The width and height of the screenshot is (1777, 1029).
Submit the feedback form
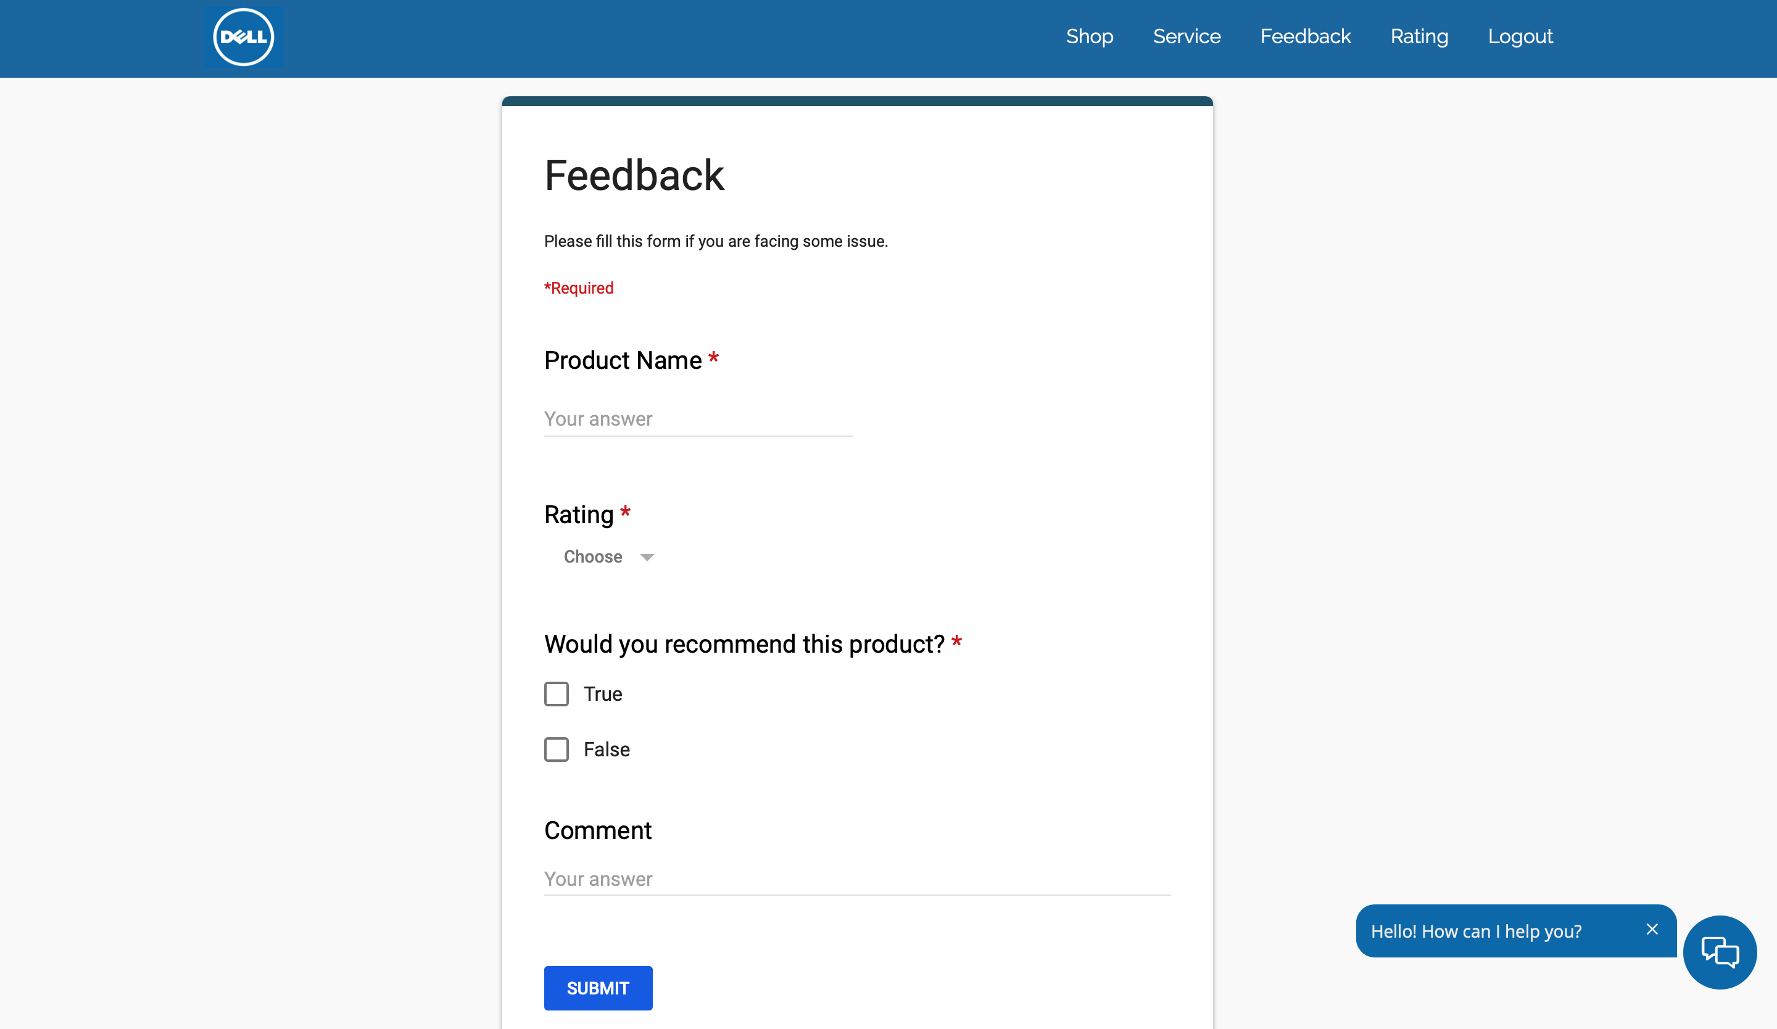click(597, 988)
